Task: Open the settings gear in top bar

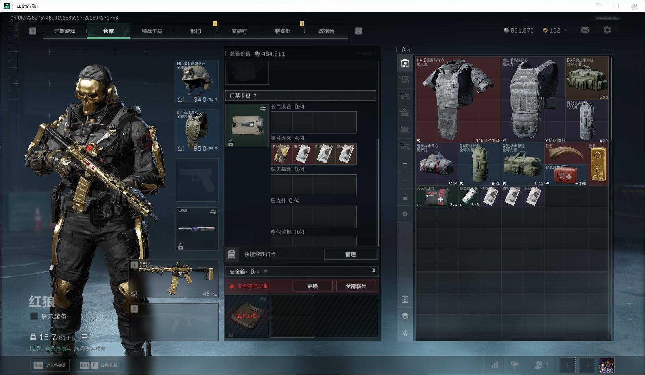Action: pos(607,30)
